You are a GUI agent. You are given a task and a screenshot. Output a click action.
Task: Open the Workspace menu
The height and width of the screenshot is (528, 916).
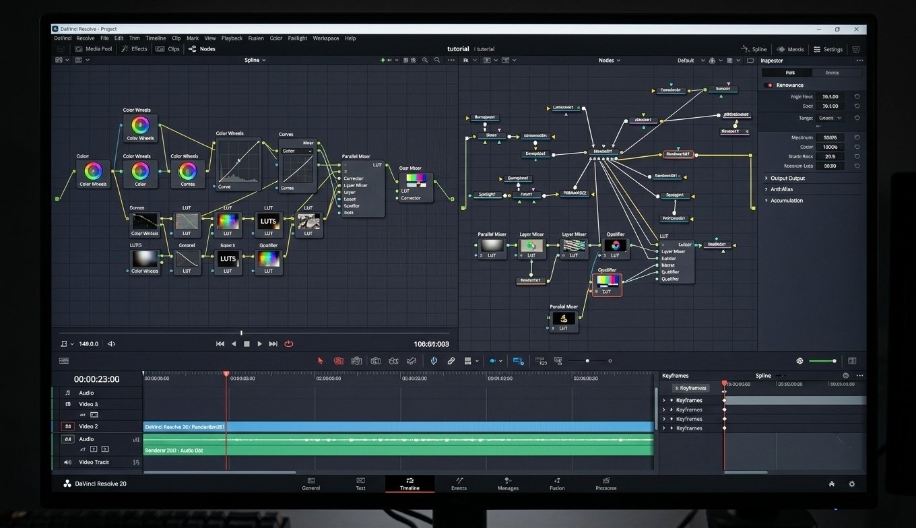coord(326,38)
